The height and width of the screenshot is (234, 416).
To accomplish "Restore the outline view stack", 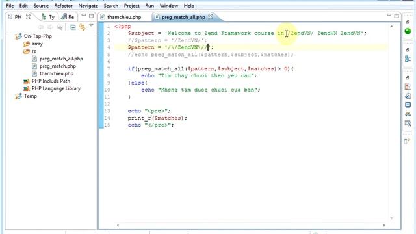I will (x=408, y=50).
